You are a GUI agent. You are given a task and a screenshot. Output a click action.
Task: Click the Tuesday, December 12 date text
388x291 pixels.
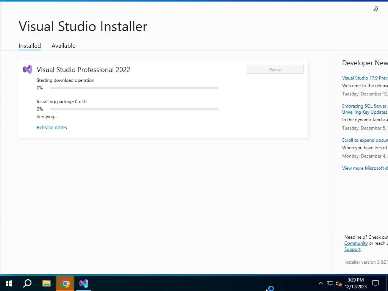pyautogui.click(x=365, y=94)
